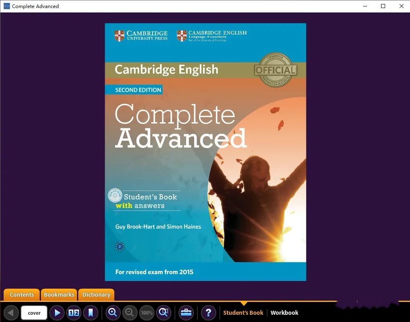410x322 pixels.
Task: Open the Bookmarks tab
Action: tap(59, 295)
